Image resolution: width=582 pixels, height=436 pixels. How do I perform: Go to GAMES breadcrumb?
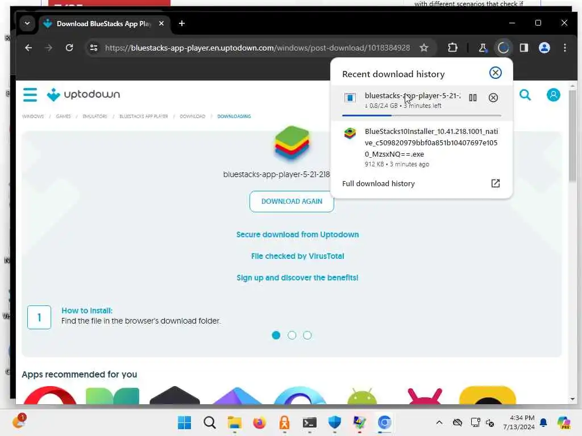coord(63,116)
